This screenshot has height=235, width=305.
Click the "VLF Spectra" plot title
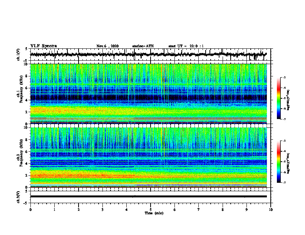point(44,46)
